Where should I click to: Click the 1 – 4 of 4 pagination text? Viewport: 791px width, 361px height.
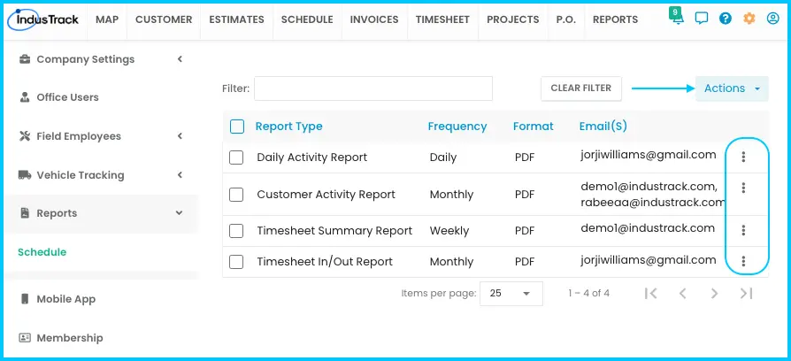click(588, 294)
